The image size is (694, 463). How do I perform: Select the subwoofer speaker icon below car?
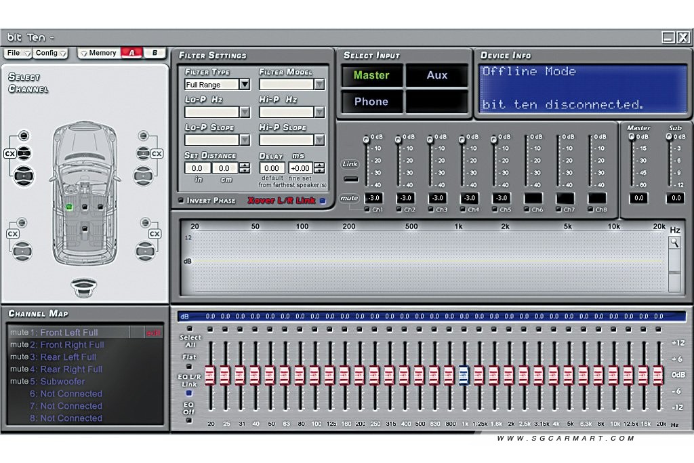pyautogui.click(x=83, y=287)
